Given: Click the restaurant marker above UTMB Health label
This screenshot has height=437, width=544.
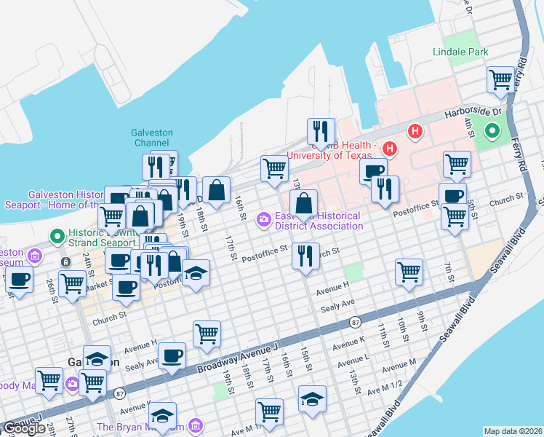Looking at the screenshot, I should pos(321,133).
